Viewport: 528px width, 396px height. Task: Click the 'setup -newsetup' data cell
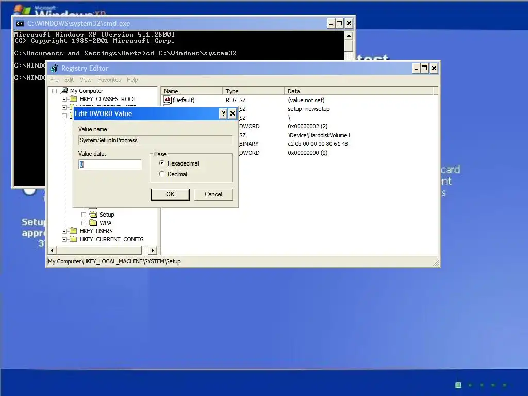pyautogui.click(x=309, y=109)
